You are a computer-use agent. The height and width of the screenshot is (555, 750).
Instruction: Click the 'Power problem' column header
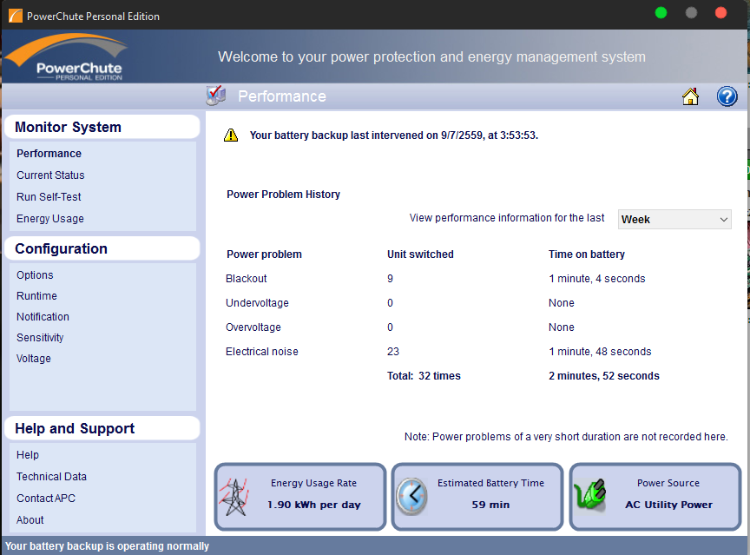point(264,254)
